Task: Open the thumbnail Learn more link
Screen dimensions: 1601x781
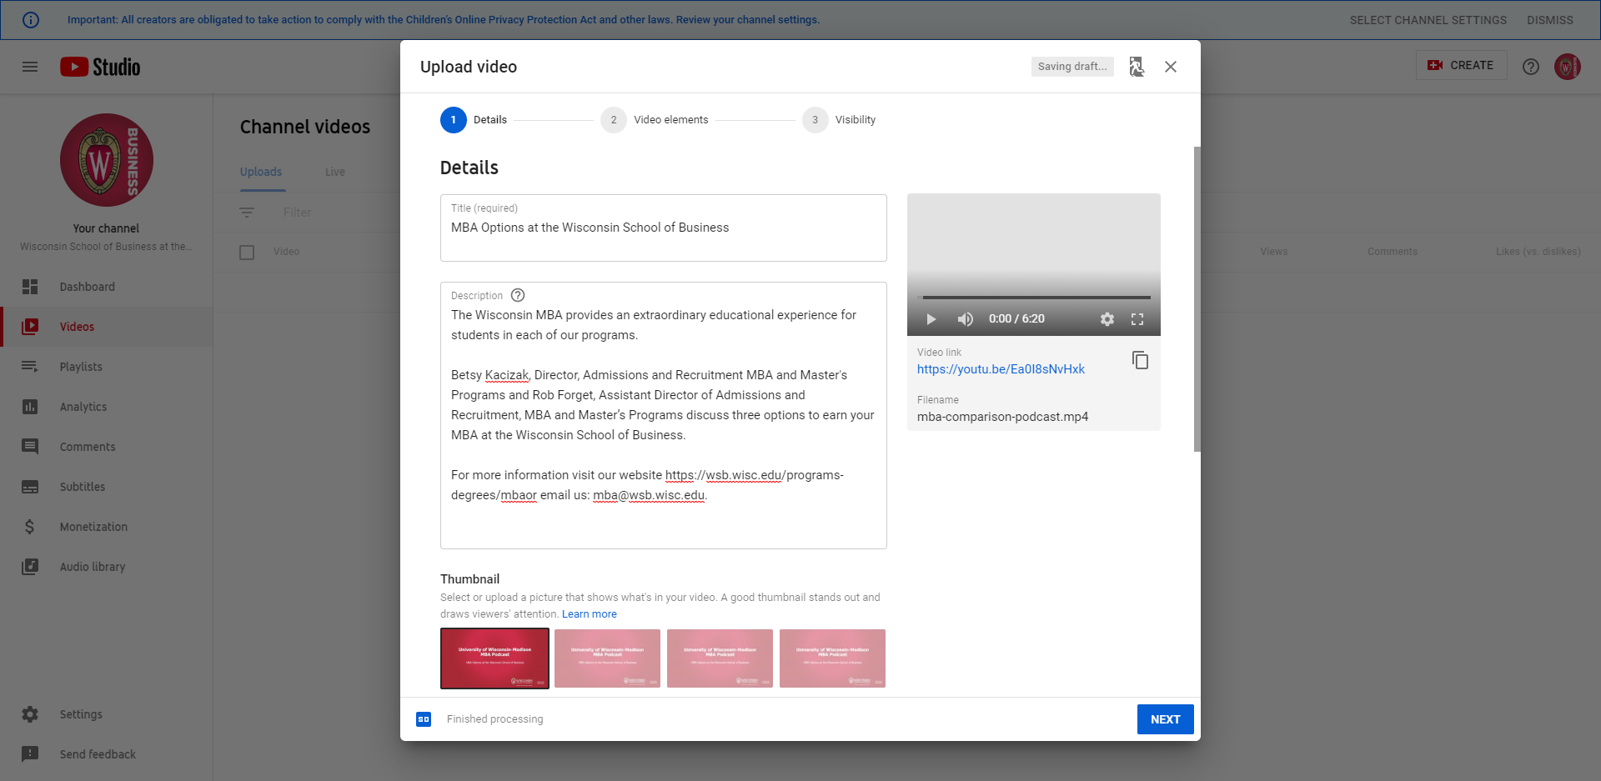Action: [x=589, y=613]
